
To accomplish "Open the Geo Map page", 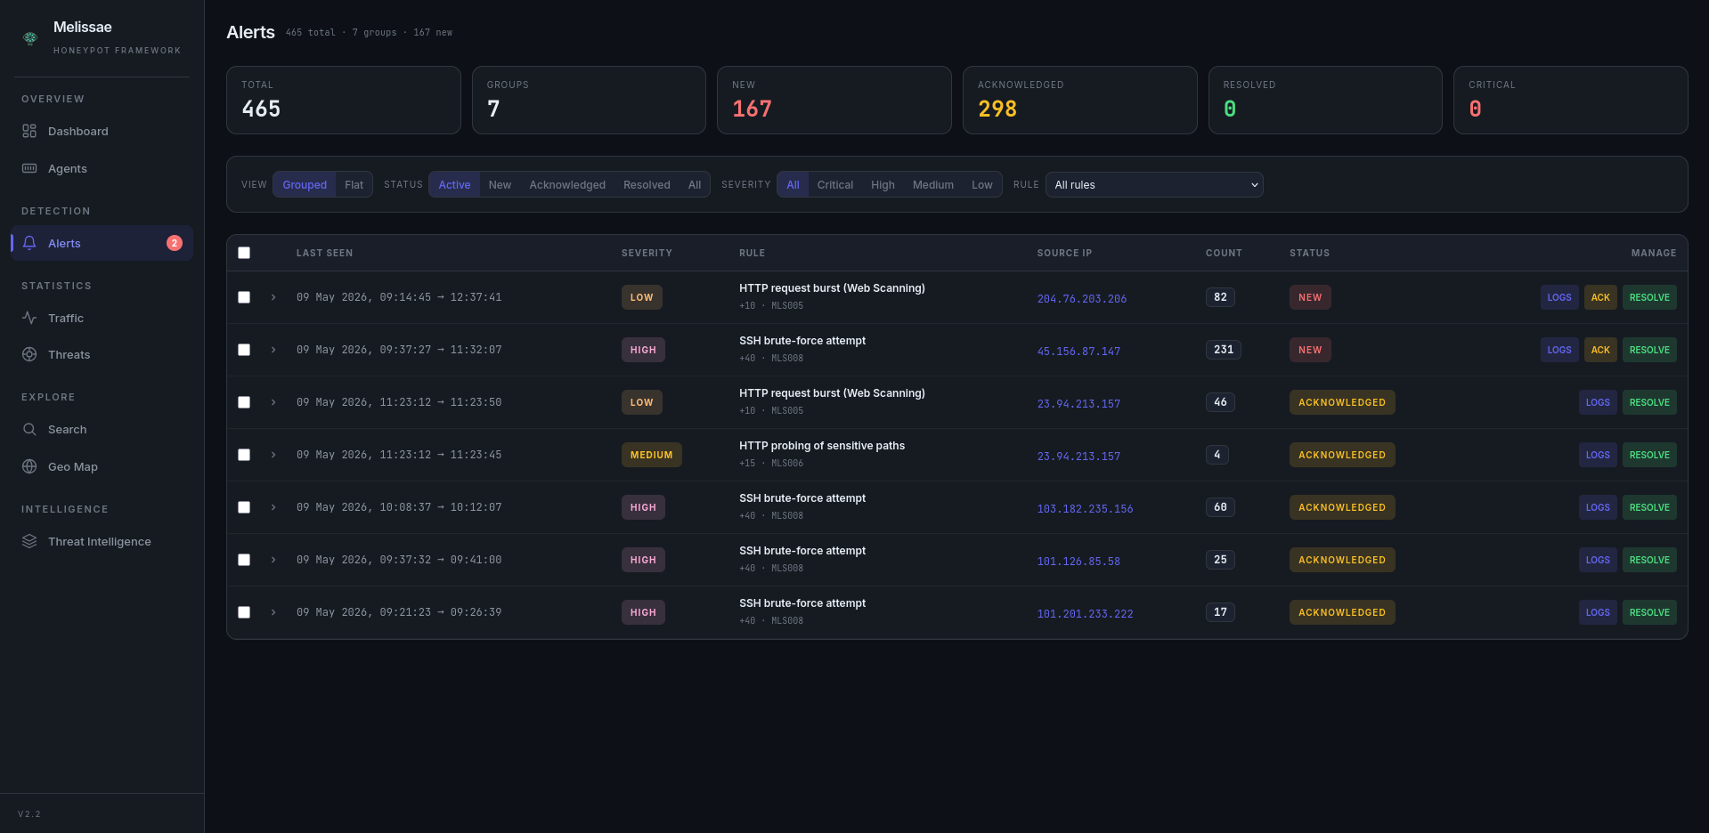I will pos(102,466).
